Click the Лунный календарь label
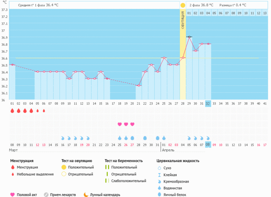This screenshot has height=197, width=271. (x=105, y=195)
